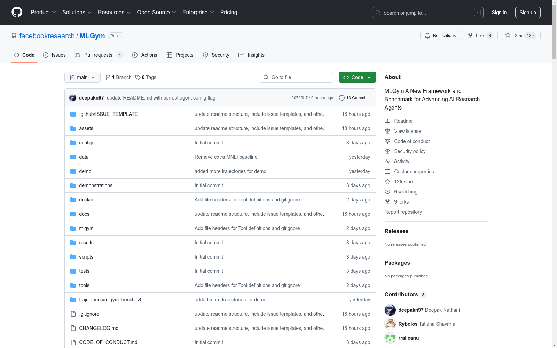Click the folder icon for configs
Viewport: 557px width, 348px height.
(73, 143)
